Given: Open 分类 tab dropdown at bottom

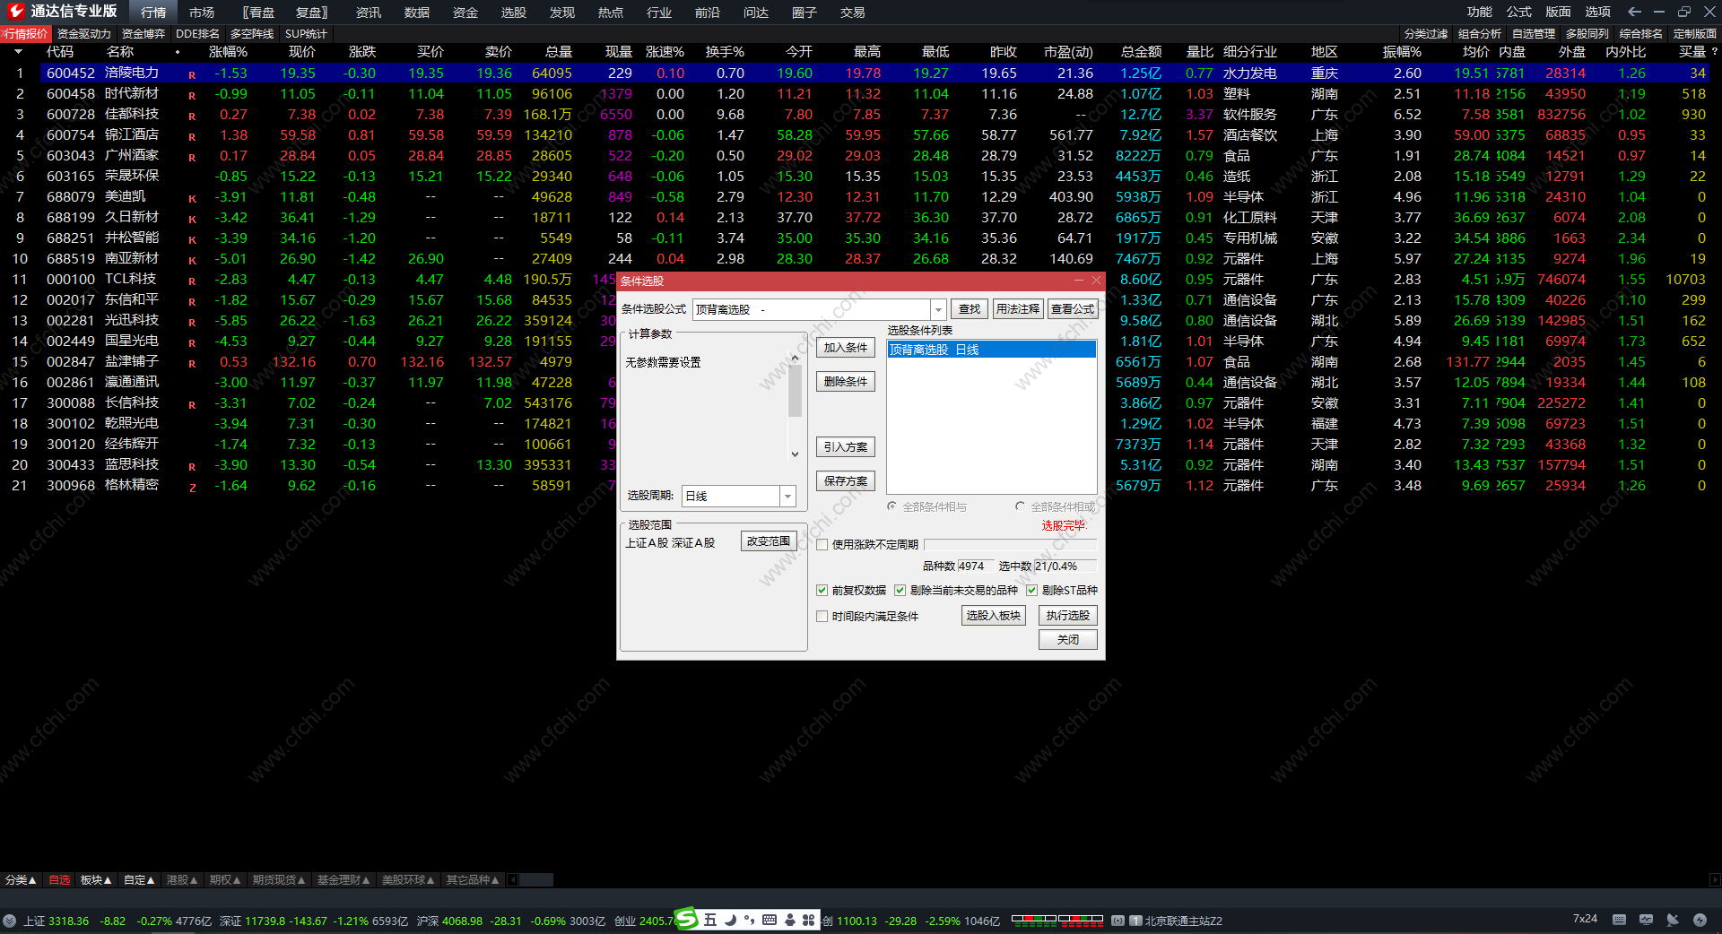Looking at the screenshot, I should coord(21,880).
